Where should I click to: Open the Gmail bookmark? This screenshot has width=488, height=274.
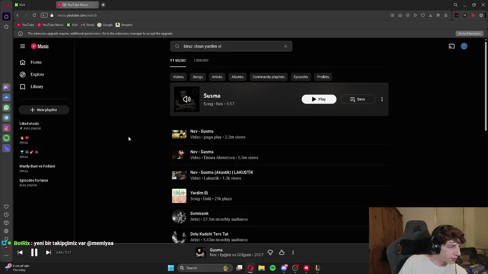click(x=88, y=25)
